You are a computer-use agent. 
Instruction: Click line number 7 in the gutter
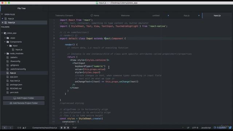tap(54, 39)
